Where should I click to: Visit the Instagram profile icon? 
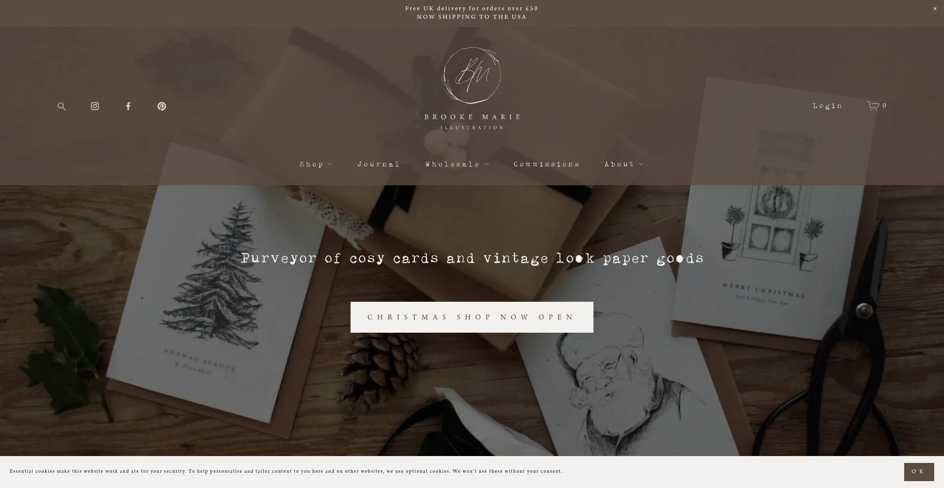point(95,106)
